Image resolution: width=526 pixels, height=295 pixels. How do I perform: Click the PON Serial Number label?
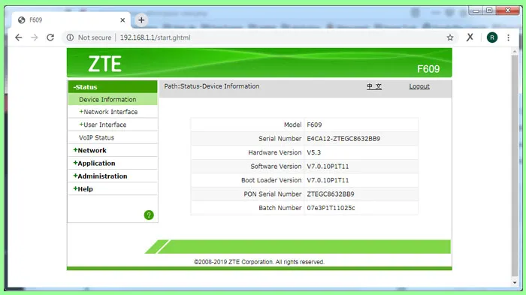click(272, 194)
